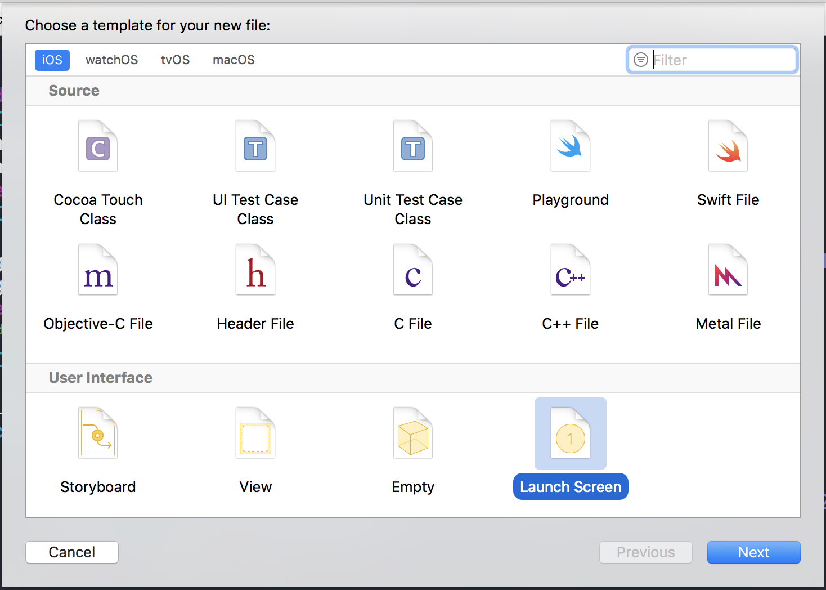The image size is (826, 590).
Task: Choose the C++ File template icon
Action: pyautogui.click(x=571, y=270)
